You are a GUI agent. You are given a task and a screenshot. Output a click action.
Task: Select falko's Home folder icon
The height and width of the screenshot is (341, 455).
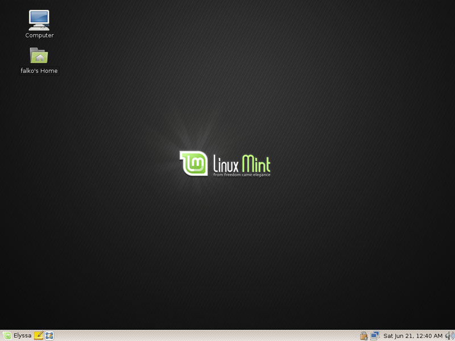(x=39, y=56)
